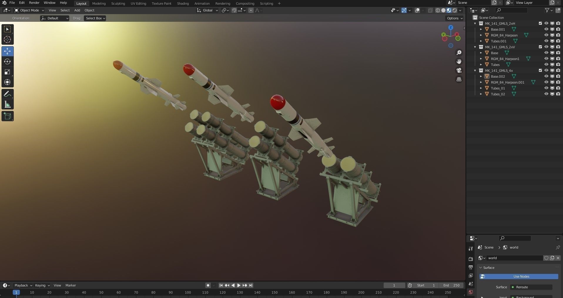Open the World properties tab icon

pos(471,292)
